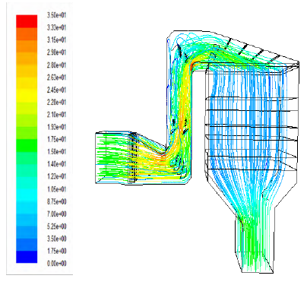Click the 0.00e+00 minimum legend label

click(56, 264)
